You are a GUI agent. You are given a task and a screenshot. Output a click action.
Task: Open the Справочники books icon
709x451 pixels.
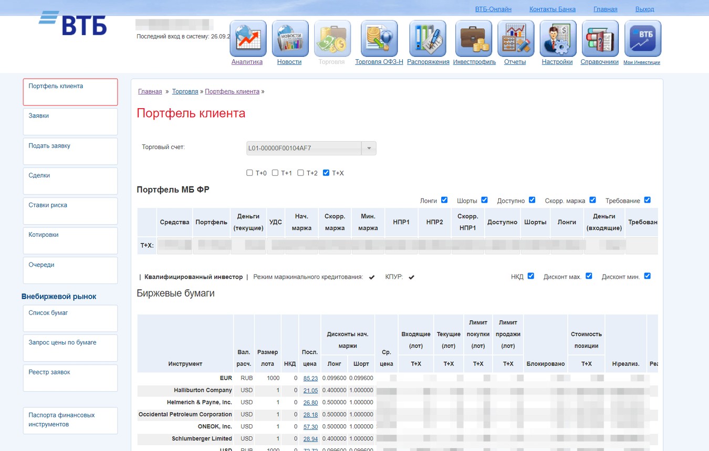point(600,38)
